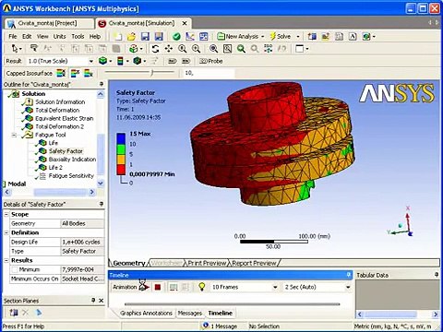This screenshot has width=443, height=332.
Task: Click the green magnifier toolbar icon
Action: [x=241, y=49]
